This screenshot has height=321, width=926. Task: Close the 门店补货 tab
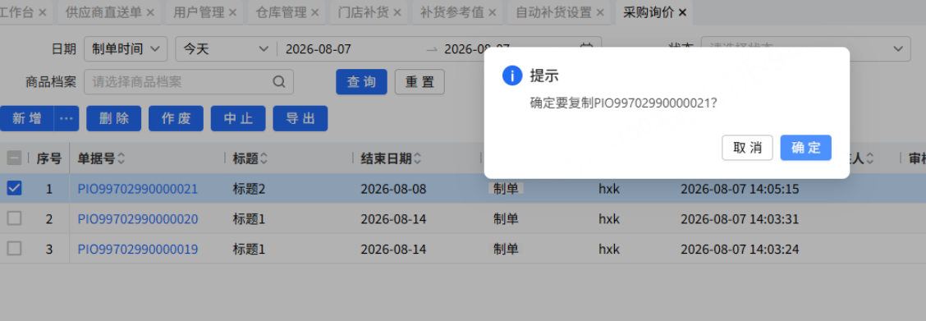click(397, 12)
